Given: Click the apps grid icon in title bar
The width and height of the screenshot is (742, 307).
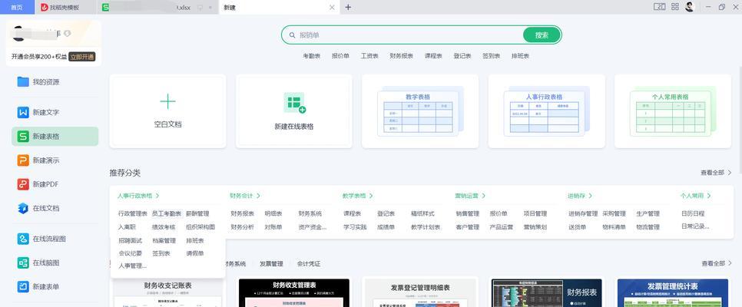Looking at the screenshot, I should point(675,7).
